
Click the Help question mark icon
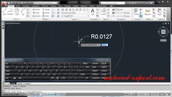151,3
